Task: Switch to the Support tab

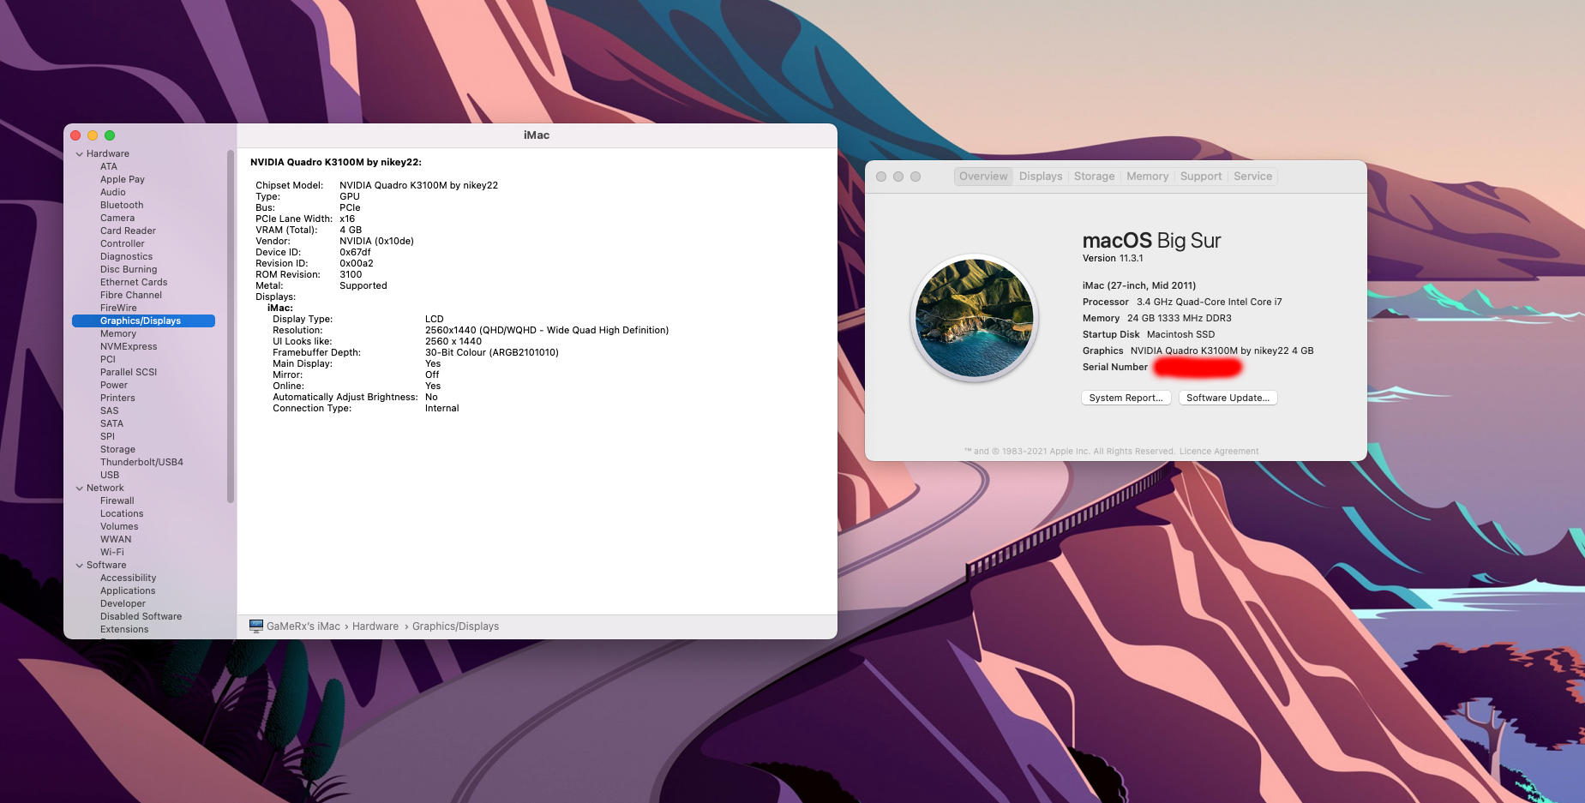Action: click(1201, 177)
